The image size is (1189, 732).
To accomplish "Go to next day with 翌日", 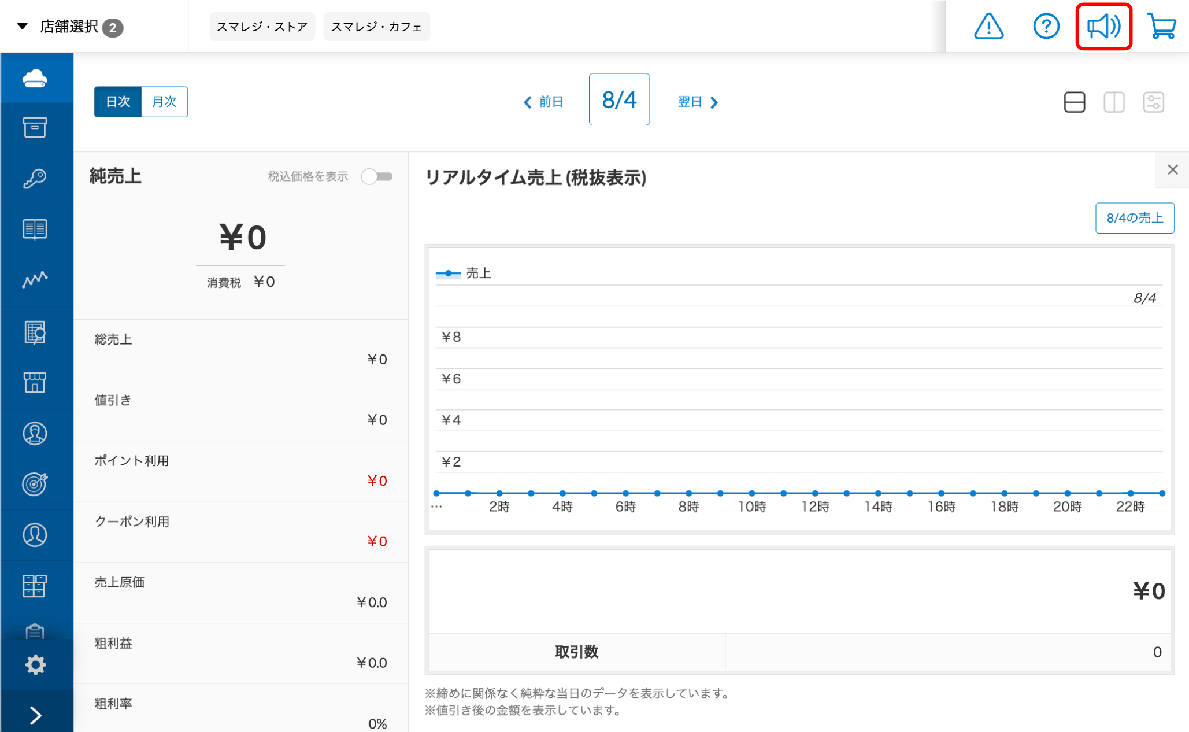I will coord(698,102).
